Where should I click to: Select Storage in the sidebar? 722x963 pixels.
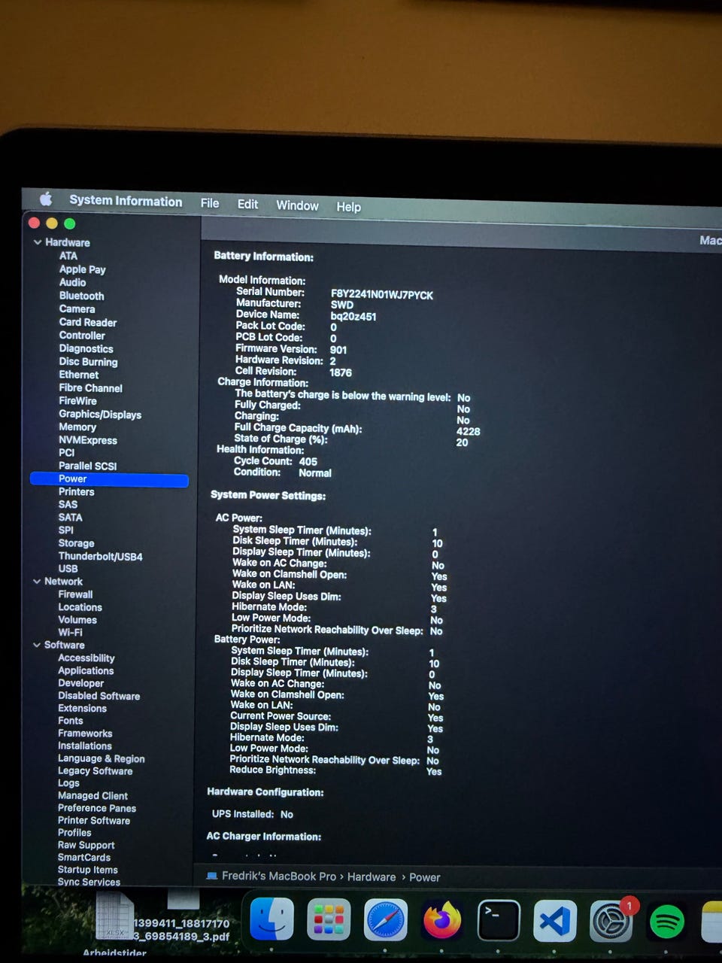(77, 543)
